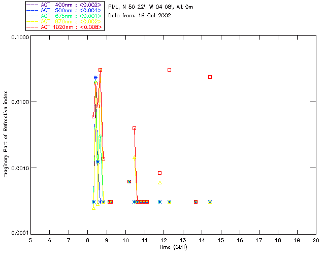Screen dimensions: 325x260
Task: Click the x-axis tick label 19
Action: point(297,240)
